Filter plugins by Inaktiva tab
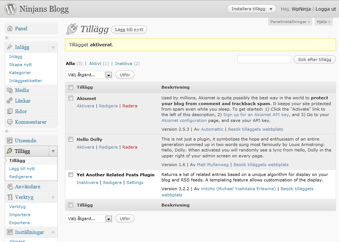The height and width of the screenshot is (242, 339). pyautogui.click(x=123, y=64)
